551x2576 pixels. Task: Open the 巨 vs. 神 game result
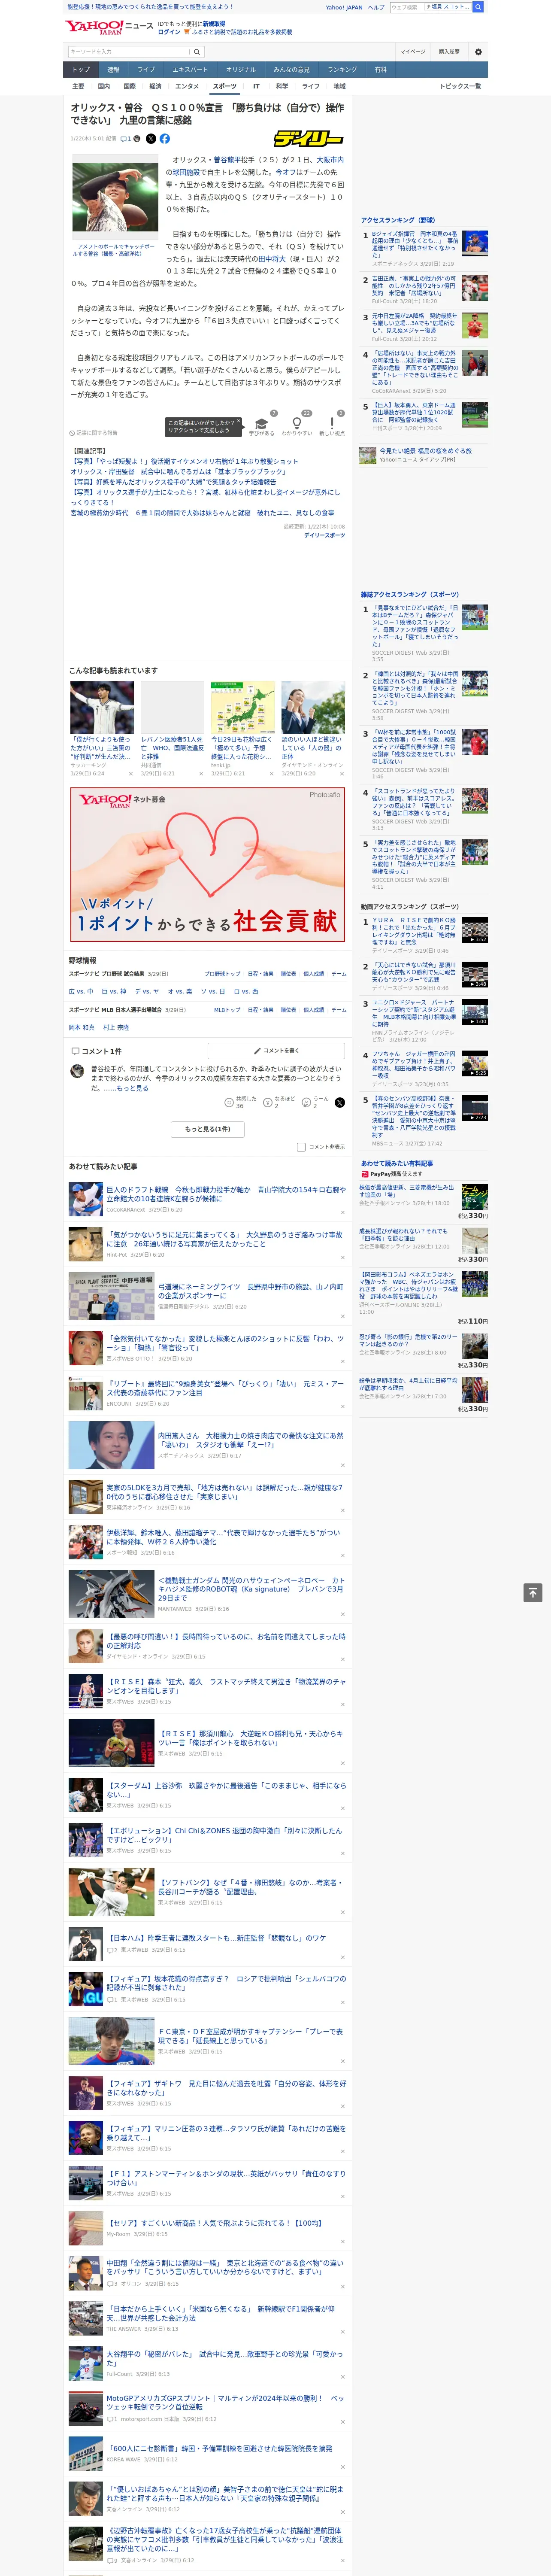(114, 992)
